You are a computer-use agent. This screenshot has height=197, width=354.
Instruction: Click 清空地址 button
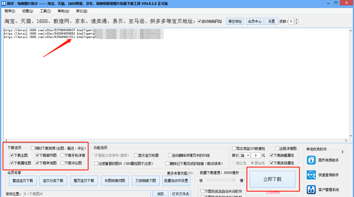point(235,21)
